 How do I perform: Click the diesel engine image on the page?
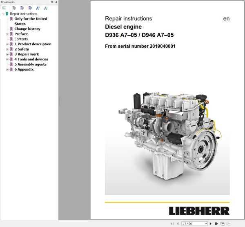[167, 143]
